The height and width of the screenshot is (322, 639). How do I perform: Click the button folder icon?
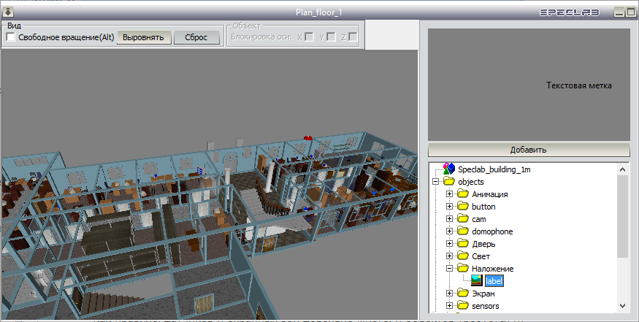pyautogui.click(x=463, y=206)
